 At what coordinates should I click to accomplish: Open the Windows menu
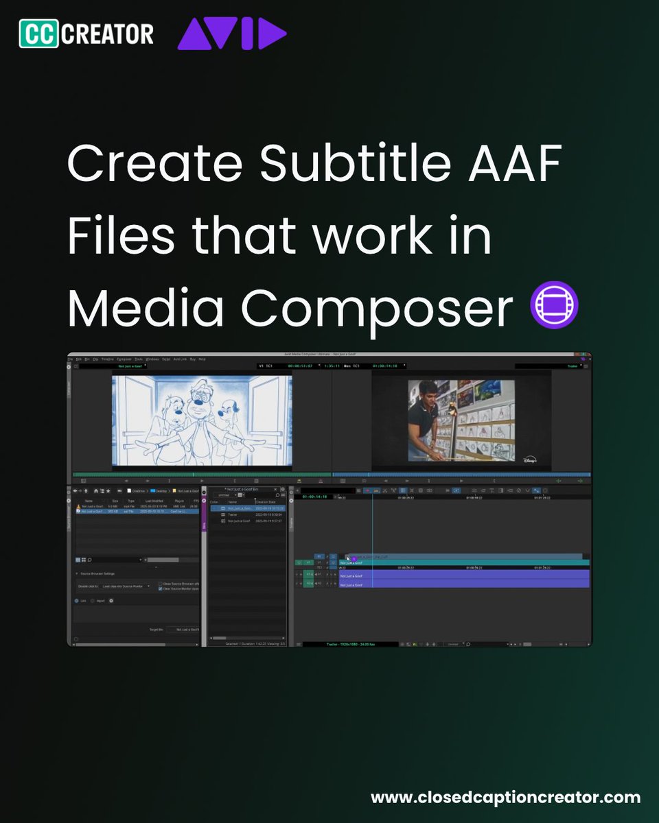point(152,359)
